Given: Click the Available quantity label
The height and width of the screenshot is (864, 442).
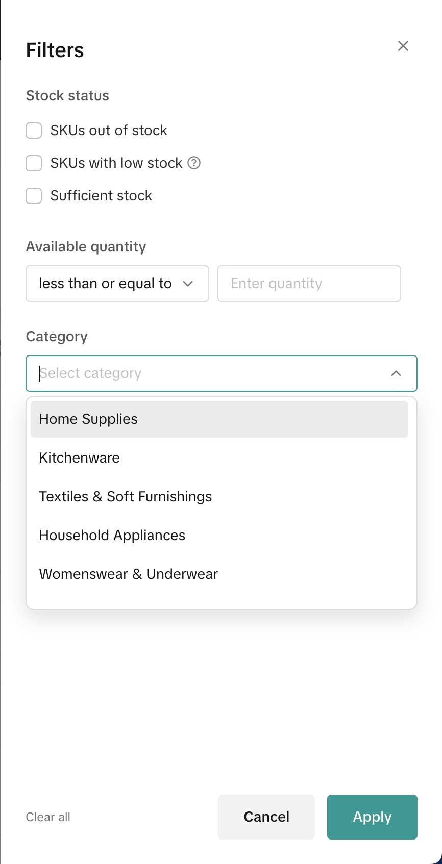Looking at the screenshot, I should [86, 247].
